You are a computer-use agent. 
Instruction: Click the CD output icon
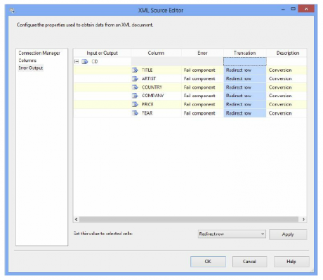click(x=85, y=62)
